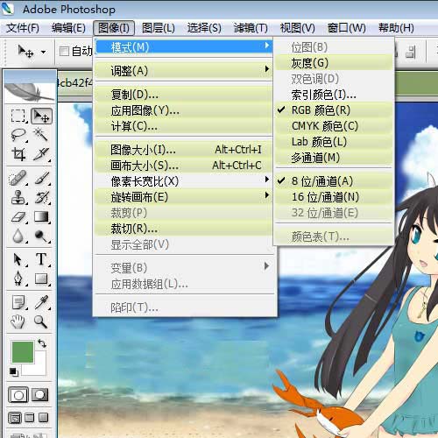Expand the 像素长宽比(X) submenu
Screen dimensions: 438x438
click(x=184, y=181)
